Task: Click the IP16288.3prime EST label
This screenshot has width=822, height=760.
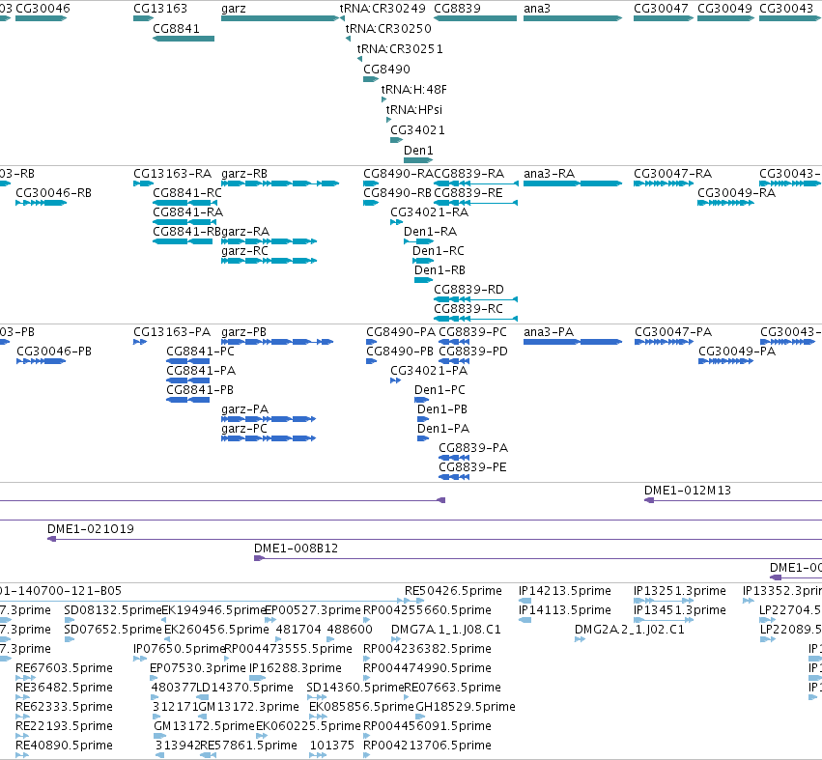Action: coord(296,668)
